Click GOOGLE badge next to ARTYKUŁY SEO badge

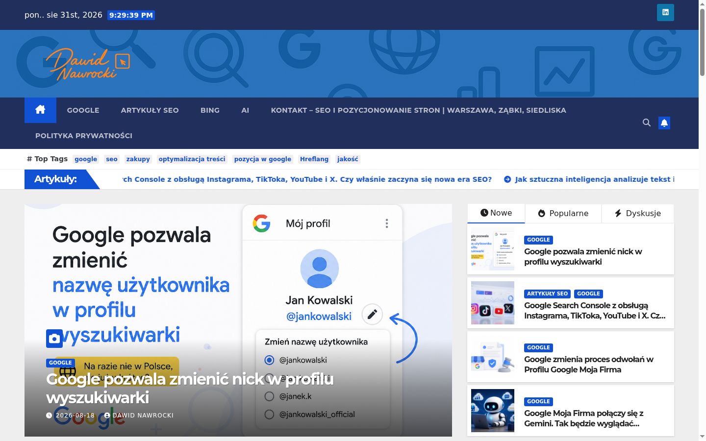coord(588,294)
